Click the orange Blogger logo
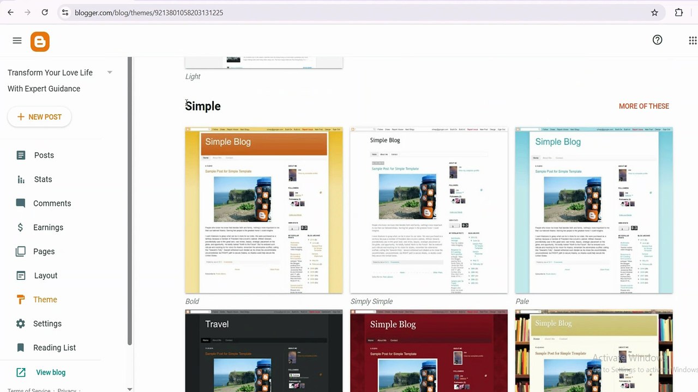 point(40,41)
